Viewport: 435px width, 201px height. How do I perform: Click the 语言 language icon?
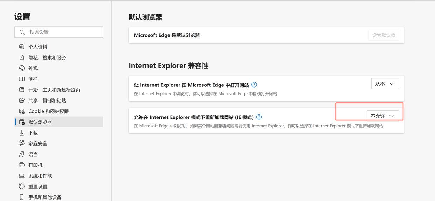22,154
